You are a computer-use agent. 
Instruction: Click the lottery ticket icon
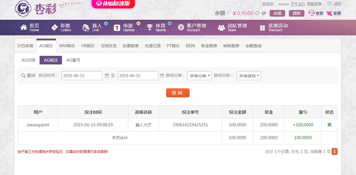55,27
